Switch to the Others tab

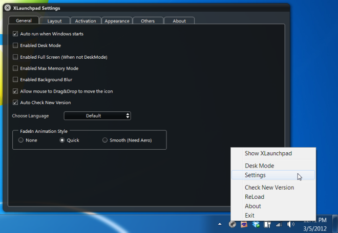pyautogui.click(x=148, y=21)
